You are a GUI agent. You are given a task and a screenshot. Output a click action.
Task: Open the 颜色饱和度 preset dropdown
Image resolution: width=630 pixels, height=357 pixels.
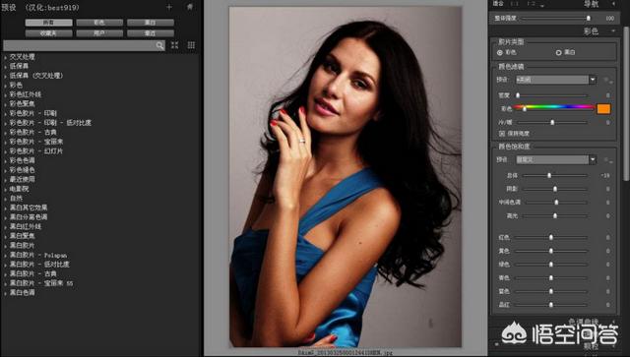(x=556, y=159)
